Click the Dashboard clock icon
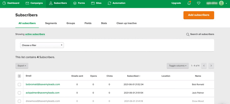The height and width of the screenshot is (104, 230). point(4,3)
